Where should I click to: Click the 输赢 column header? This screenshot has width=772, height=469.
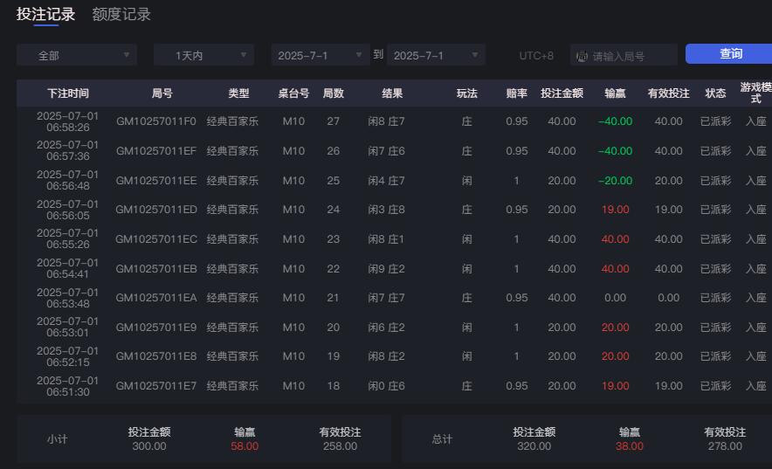615,93
